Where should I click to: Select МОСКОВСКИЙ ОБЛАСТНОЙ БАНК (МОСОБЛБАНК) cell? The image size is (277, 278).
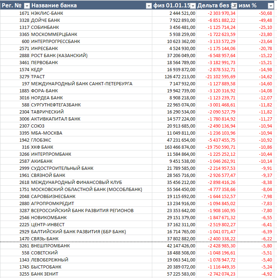91,189
